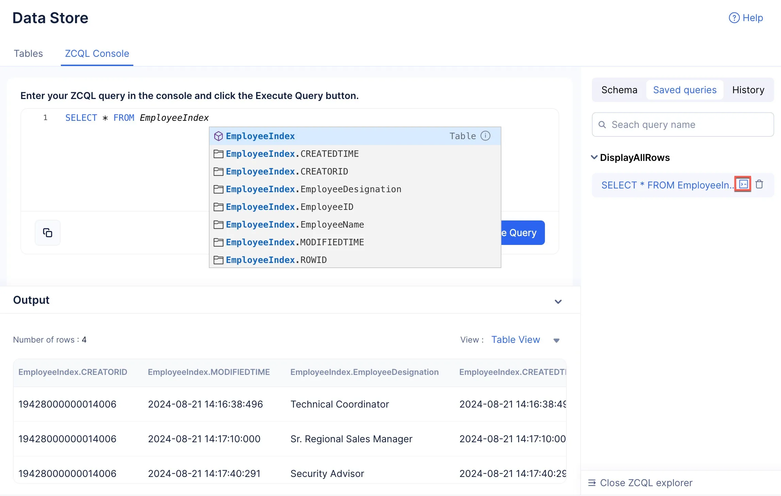
Task: Click the search magnifier icon
Action: (602, 125)
